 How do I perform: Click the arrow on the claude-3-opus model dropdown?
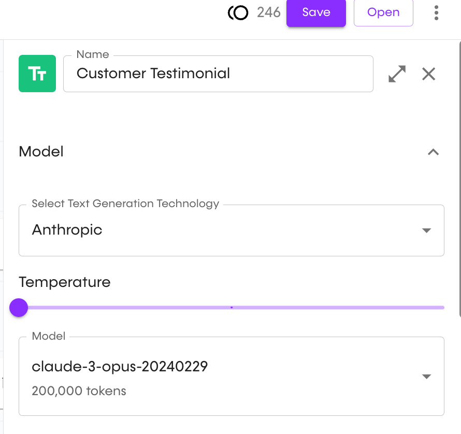tap(426, 377)
